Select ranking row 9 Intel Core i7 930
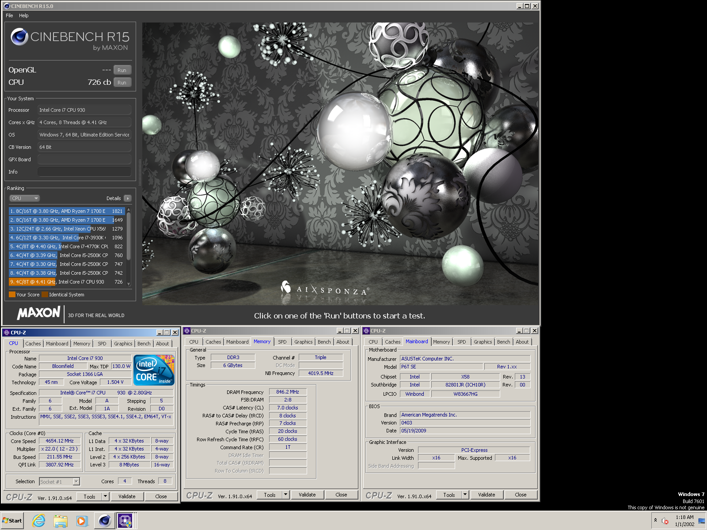 (x=67, y=282)
